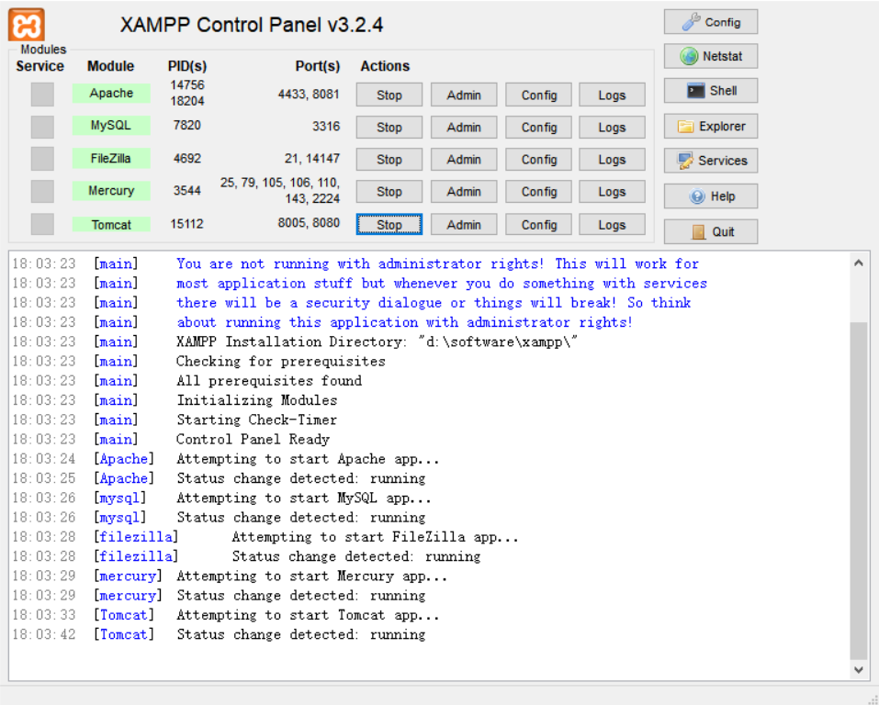Open Tomcat Admin page
This screenshot has height=705, width=879.
click(x=464, y=224)
